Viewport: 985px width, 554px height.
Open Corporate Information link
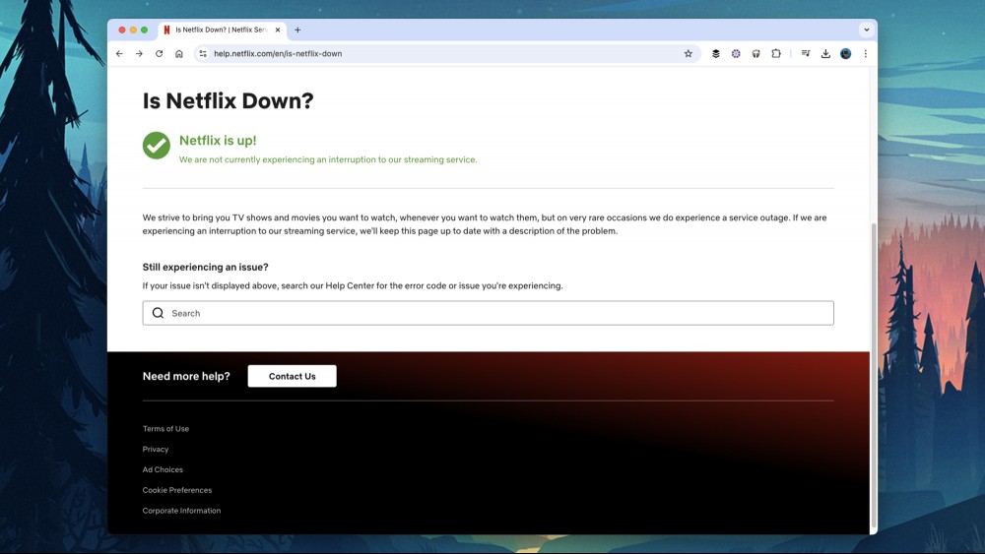pos(181,511)
